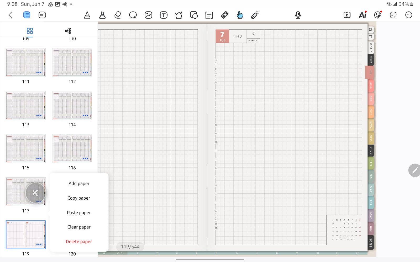Image resolution: width=420 pixels, height=262 pixels.
Task: Open the text notes panel icon
Action: [x=42, y=15]
